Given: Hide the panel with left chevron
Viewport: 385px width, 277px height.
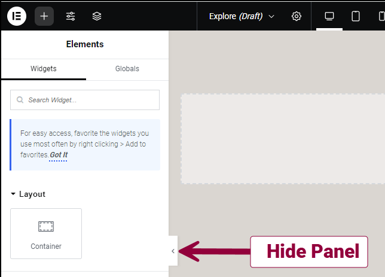Looking at the screenshot, I should point(173,251).
